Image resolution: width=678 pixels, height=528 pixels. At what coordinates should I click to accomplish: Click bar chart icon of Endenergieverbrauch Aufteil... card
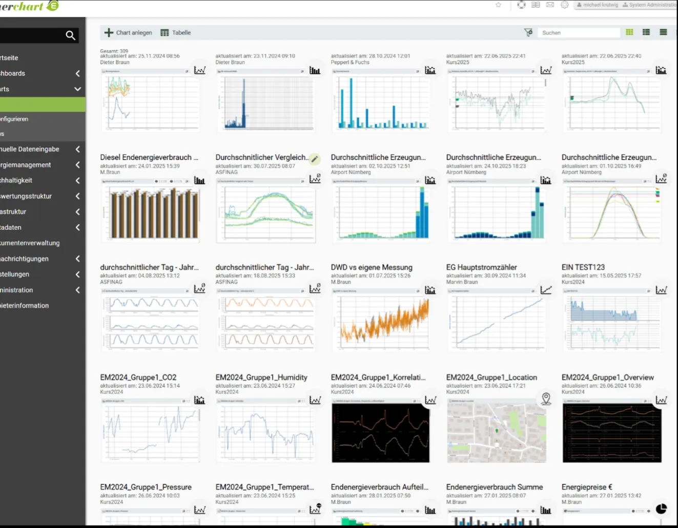click(x=430, y=510)
